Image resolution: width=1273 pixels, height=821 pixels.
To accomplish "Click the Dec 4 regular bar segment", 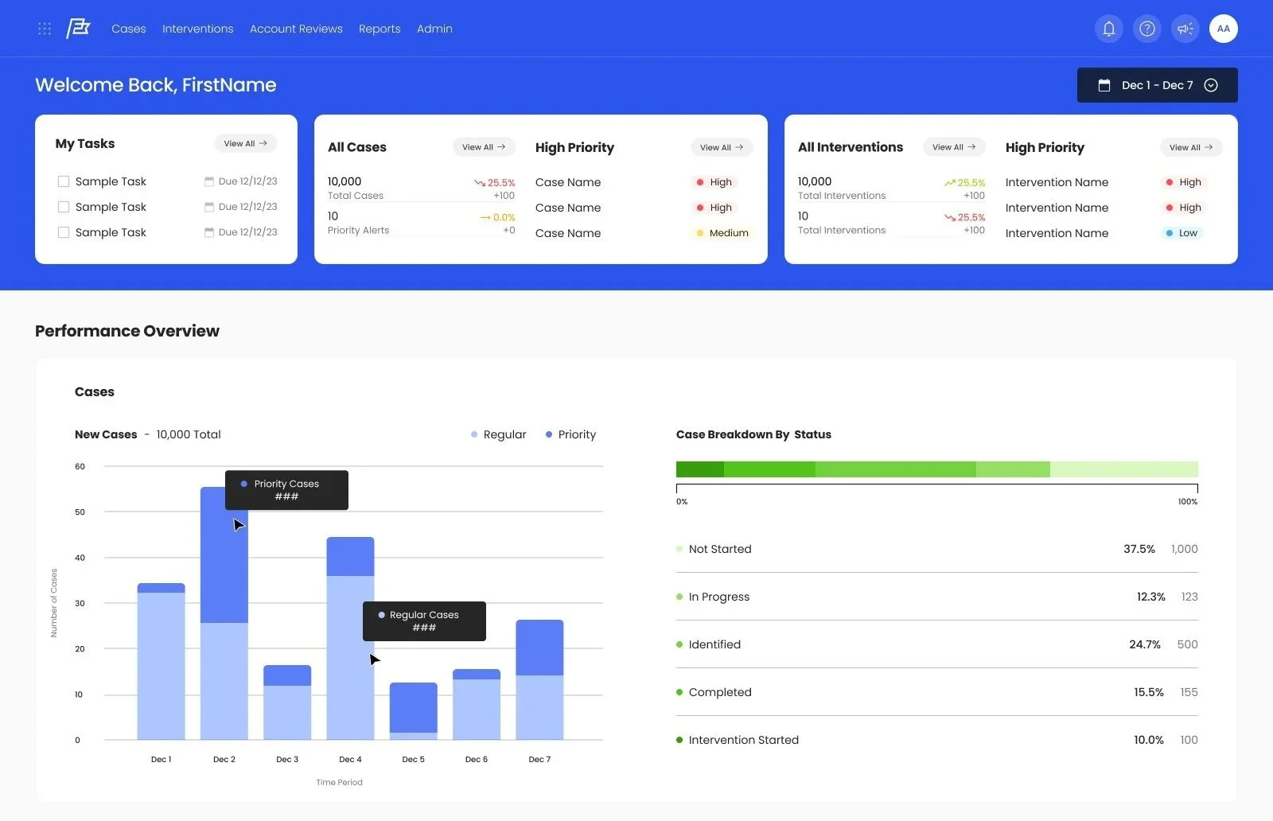I will click(x=350, y=657).
